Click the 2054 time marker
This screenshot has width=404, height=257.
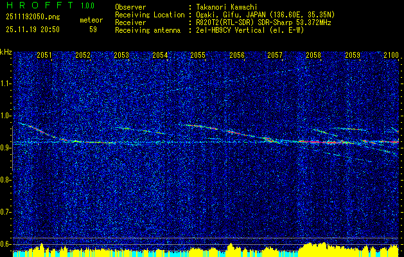pos(160,55)
